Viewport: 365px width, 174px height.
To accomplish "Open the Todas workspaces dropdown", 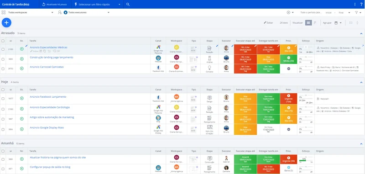I will point(30,13).
